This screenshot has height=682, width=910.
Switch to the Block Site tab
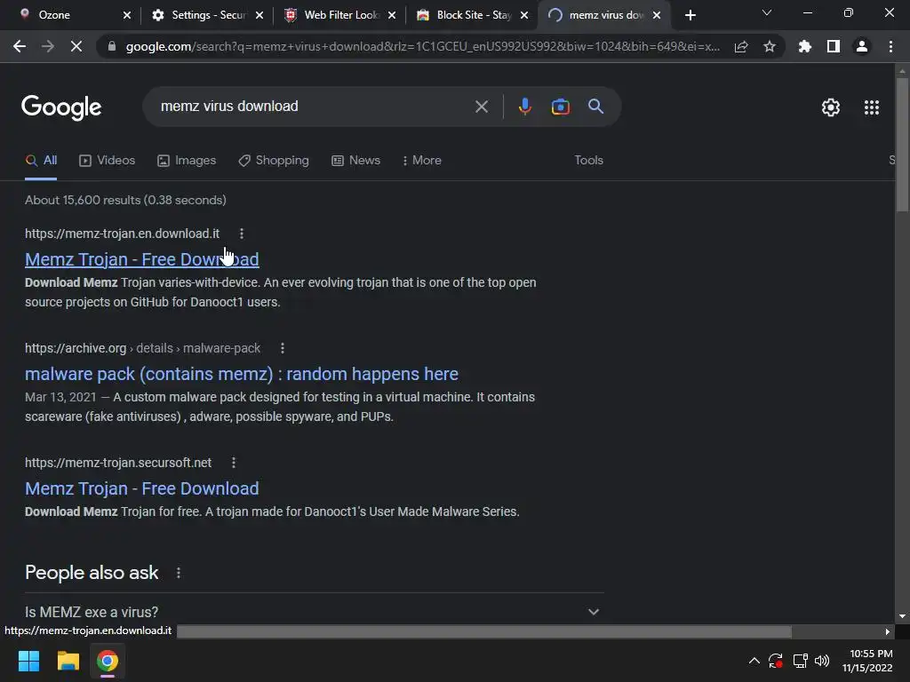[473, 15]
